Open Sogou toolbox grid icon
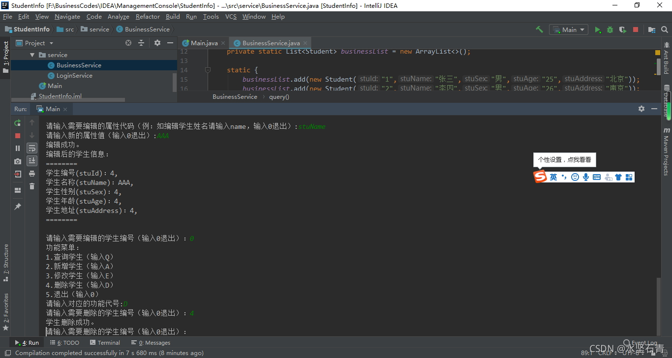The image size is (672, 358). (x=629, y=177)
